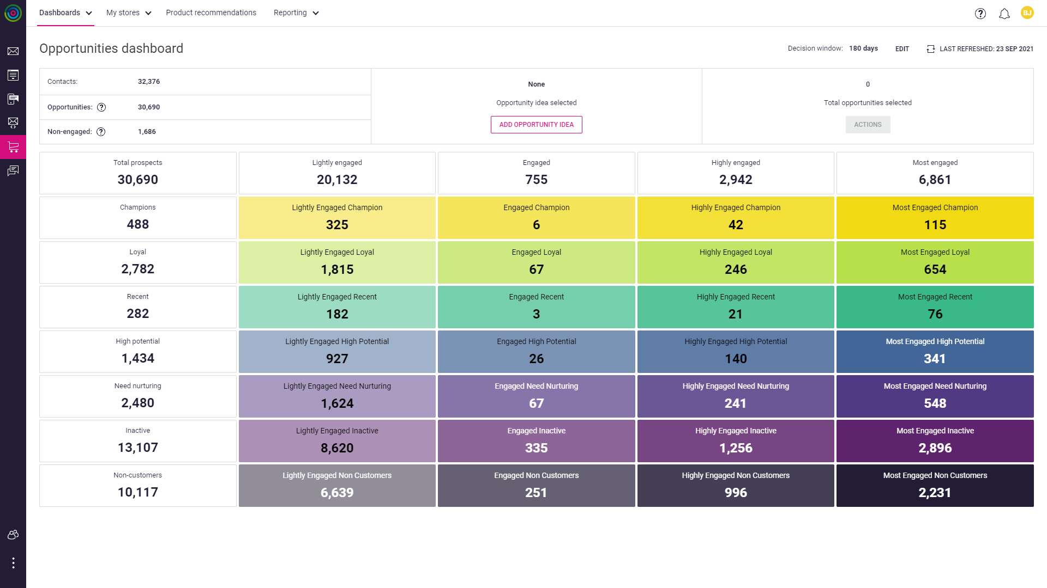Screen dimensions: 1047x588
Task: Click the Opportunities info help icon
Action: click(101, 107)
